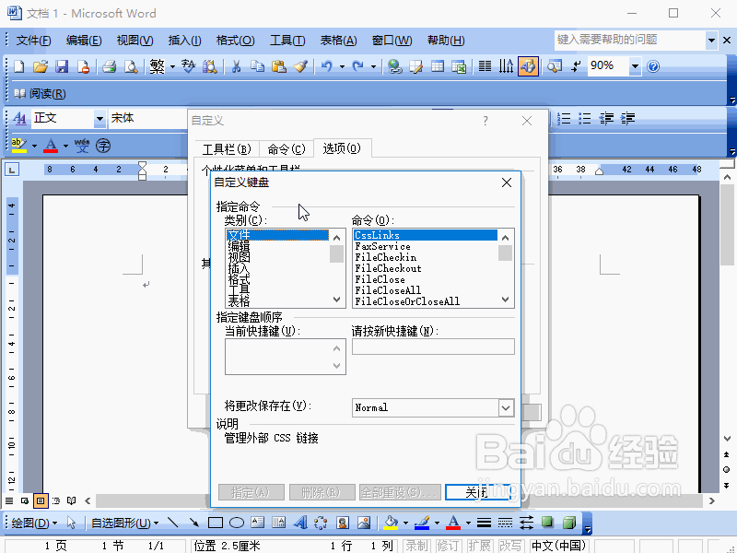Screen dimensions: 737x553
Task: Select the Format Painter brush icon
Action: (300, 66)
